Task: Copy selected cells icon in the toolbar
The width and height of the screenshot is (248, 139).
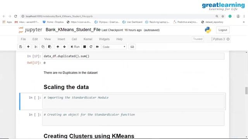Action: [43, 47]
